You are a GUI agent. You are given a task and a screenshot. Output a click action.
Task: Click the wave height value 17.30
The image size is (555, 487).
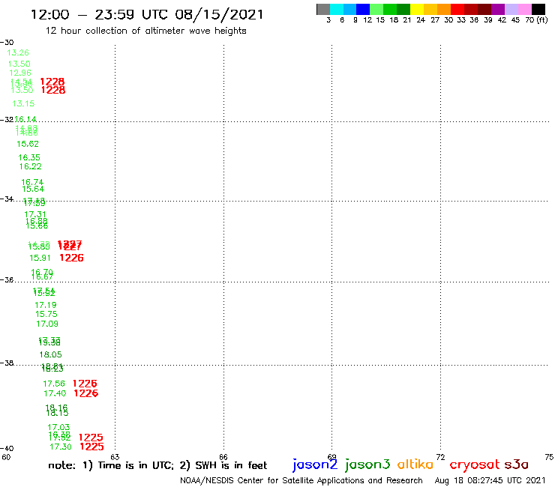tap(61, 447)
